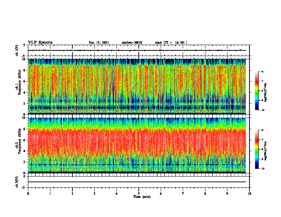Click the time axis tick label "0"
Screen dimensions: 281x217
(28, 194)
